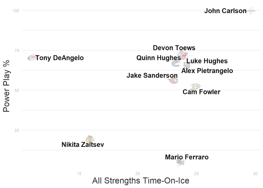Image resolution: width=263 pixels, height=188 pixels.
Task: Click the Ottawa Senators logo
Action: tap(173, 80)
